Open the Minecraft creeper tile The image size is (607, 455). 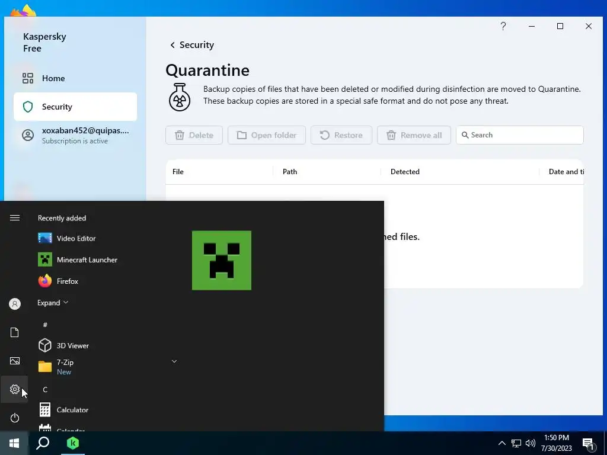(222, 261)
